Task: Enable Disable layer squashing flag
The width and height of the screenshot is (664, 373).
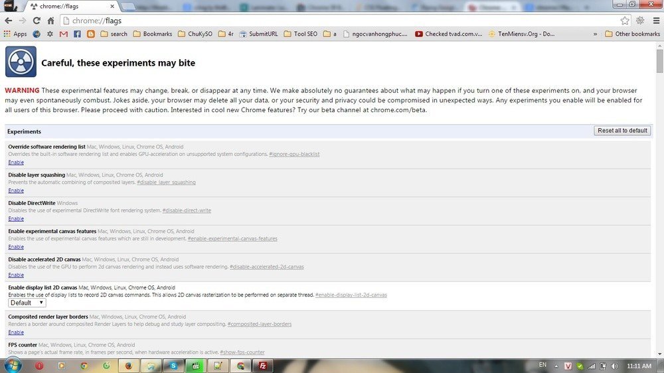Action: pyautogui.click(x=16, y=190)
